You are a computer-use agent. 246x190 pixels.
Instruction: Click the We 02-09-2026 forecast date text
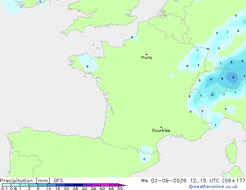point(164,181)
